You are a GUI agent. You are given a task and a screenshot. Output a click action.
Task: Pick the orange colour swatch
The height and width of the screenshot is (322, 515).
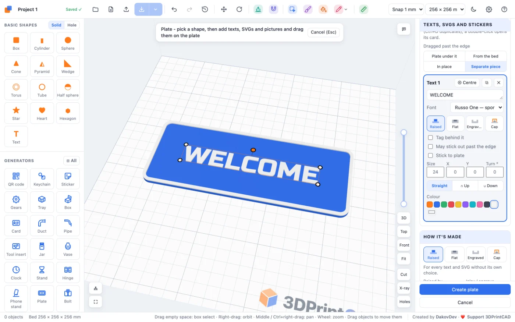(x=430, y=205)
